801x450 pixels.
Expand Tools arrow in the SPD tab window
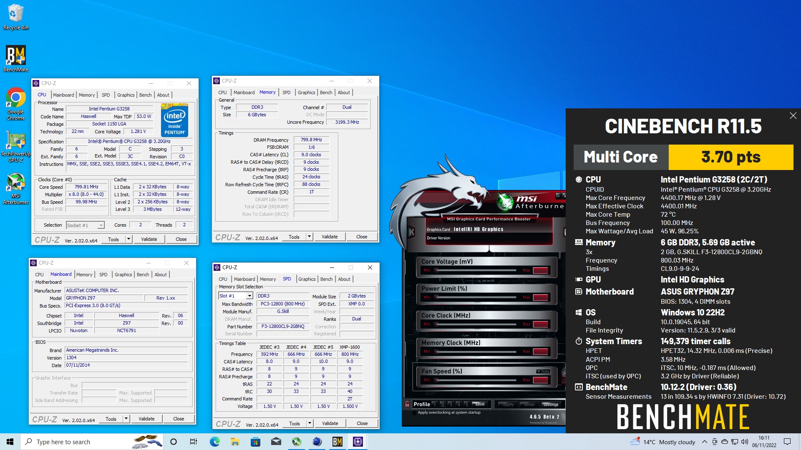(310, 423)
